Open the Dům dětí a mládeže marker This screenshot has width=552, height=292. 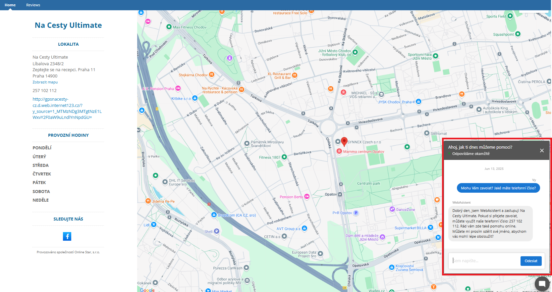[x=383, y=237]
